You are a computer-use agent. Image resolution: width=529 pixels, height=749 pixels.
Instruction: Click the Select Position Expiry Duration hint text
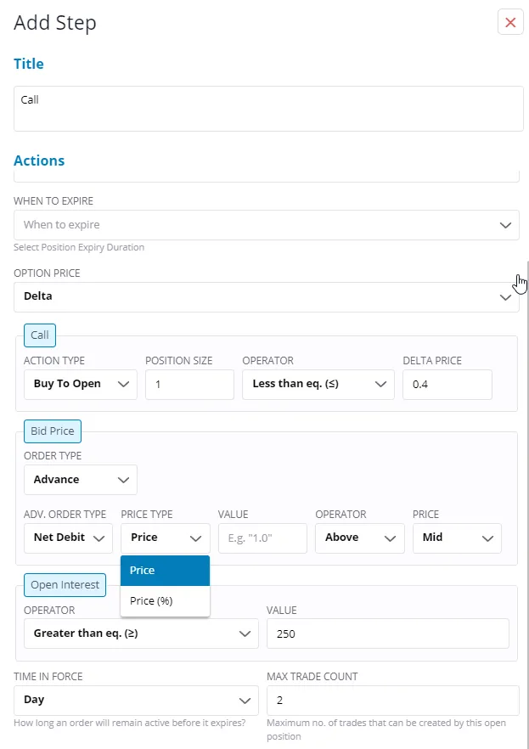(79, 247)
